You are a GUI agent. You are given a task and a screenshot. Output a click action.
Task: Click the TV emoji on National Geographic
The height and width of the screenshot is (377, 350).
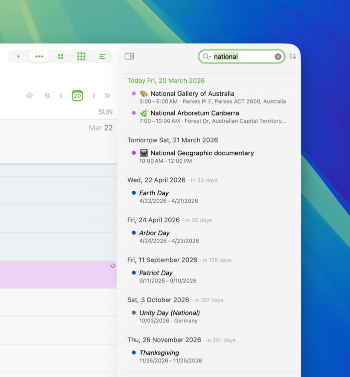(x=144, y=153)
